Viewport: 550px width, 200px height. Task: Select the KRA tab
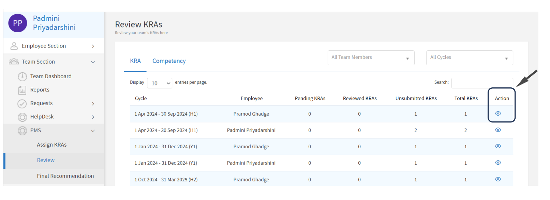pos(135,61)
